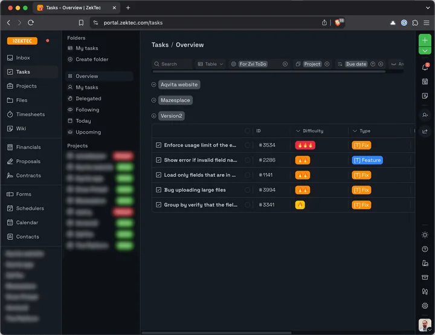Check the Load only fields task checkbox
Viewport: 435px width, 335px height.
click(158, 175)
